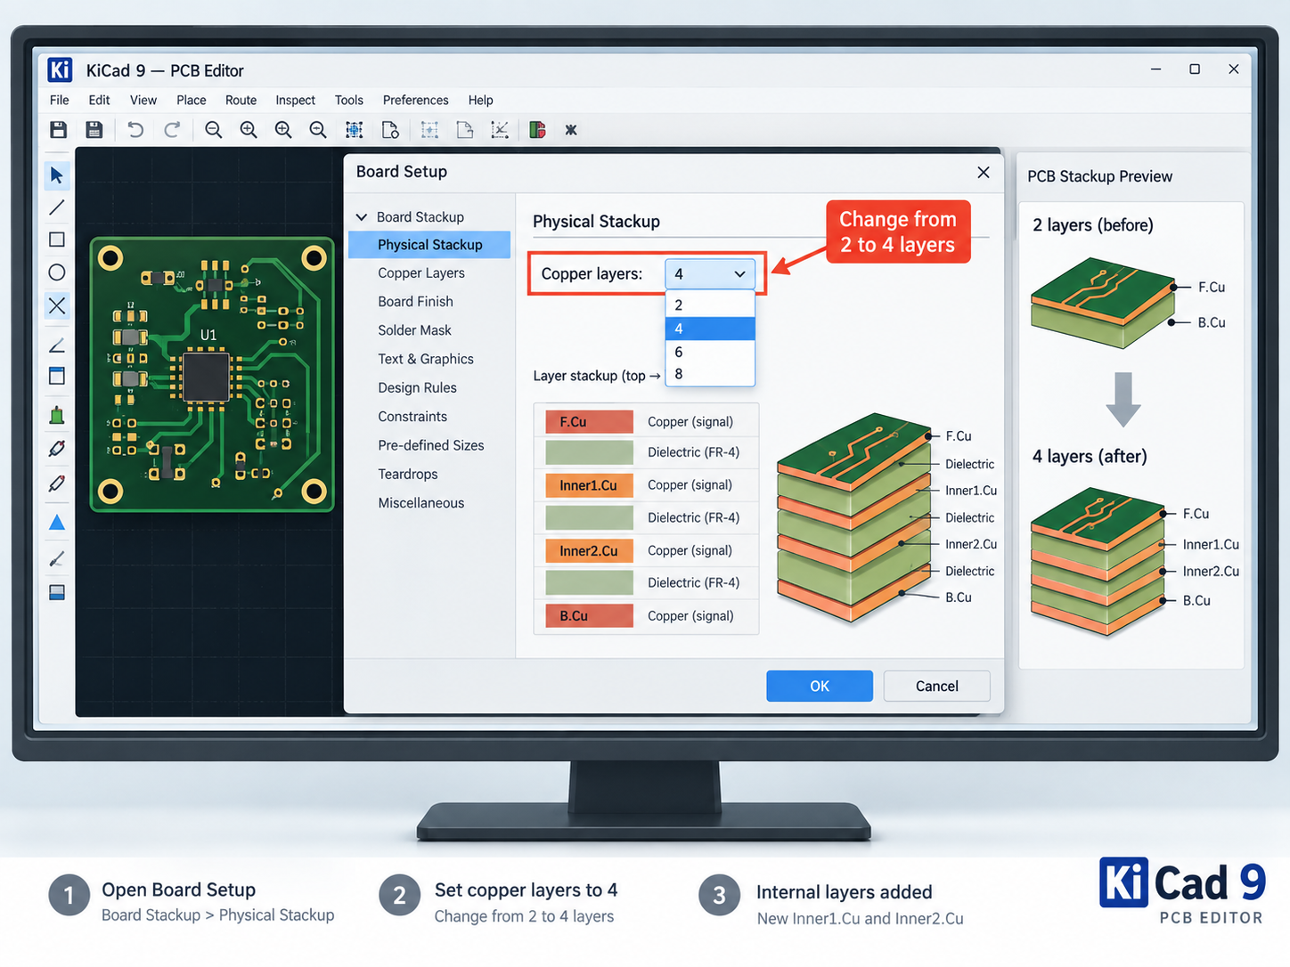The width and height of the screenshot is (1290, 967).
Task: Click the Cancel button
Action: point(937,686)
